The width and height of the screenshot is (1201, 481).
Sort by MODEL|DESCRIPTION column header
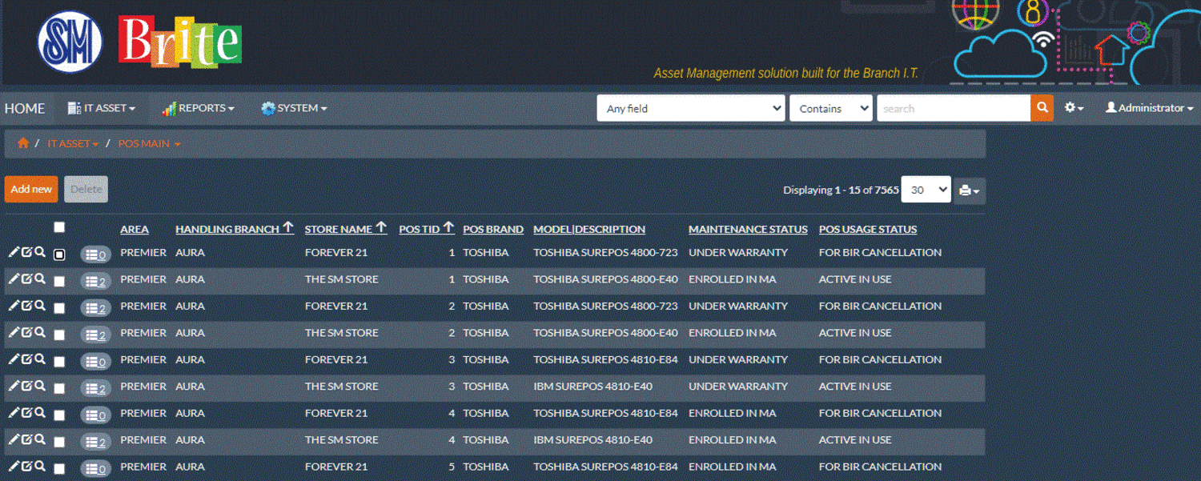coord(589,230)
